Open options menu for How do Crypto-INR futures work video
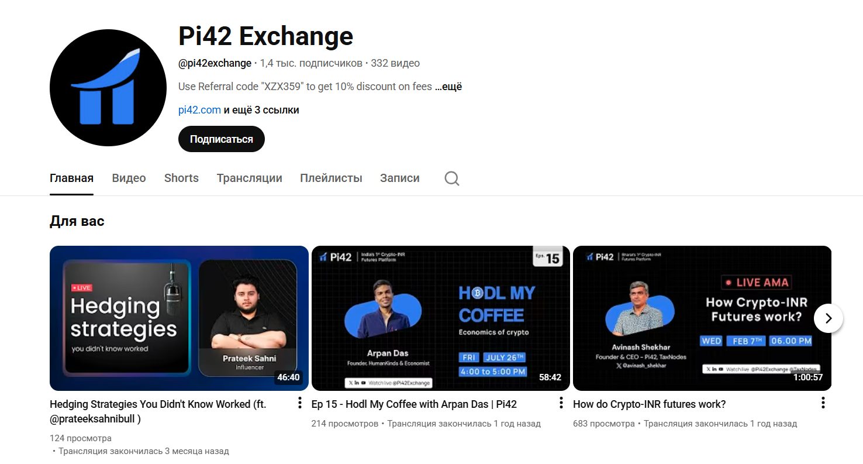Viewport: 863px width, 464px height. tap(823, 403)
